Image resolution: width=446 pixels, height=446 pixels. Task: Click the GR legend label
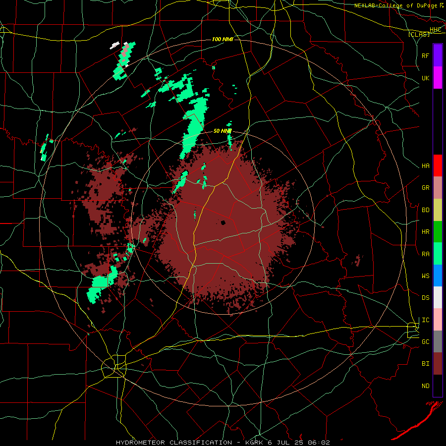pos(425,188)
